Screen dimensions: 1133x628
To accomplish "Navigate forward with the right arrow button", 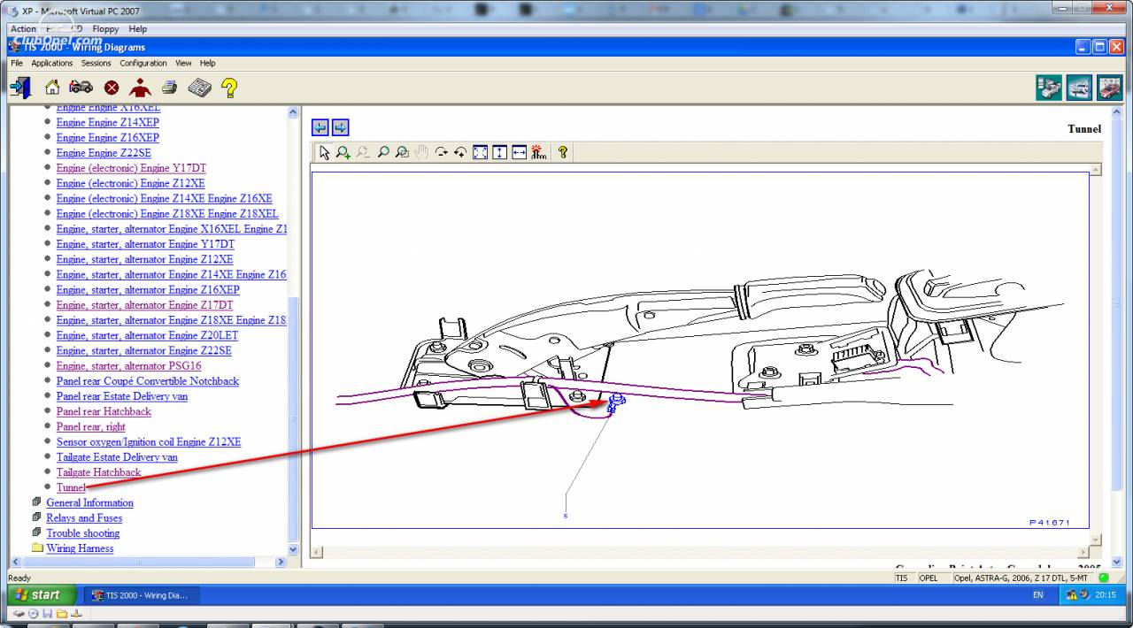I will pyautogui.click(x=341, y=128).
